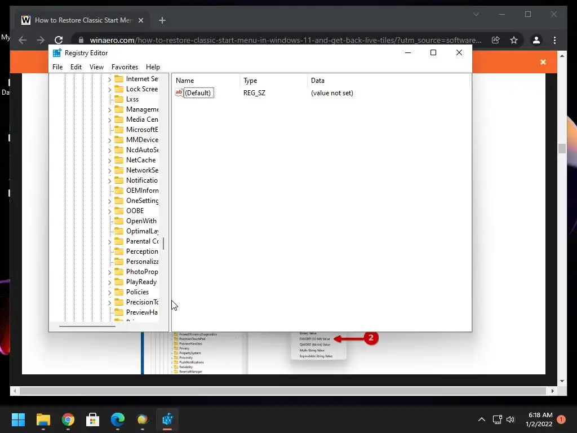Open the View menu in Registry Editor

(x=96, y=67)
